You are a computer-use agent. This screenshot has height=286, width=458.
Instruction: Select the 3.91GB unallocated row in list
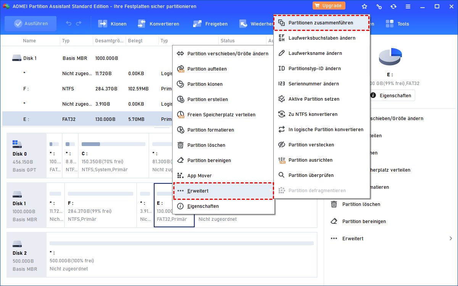pos(87,104)
